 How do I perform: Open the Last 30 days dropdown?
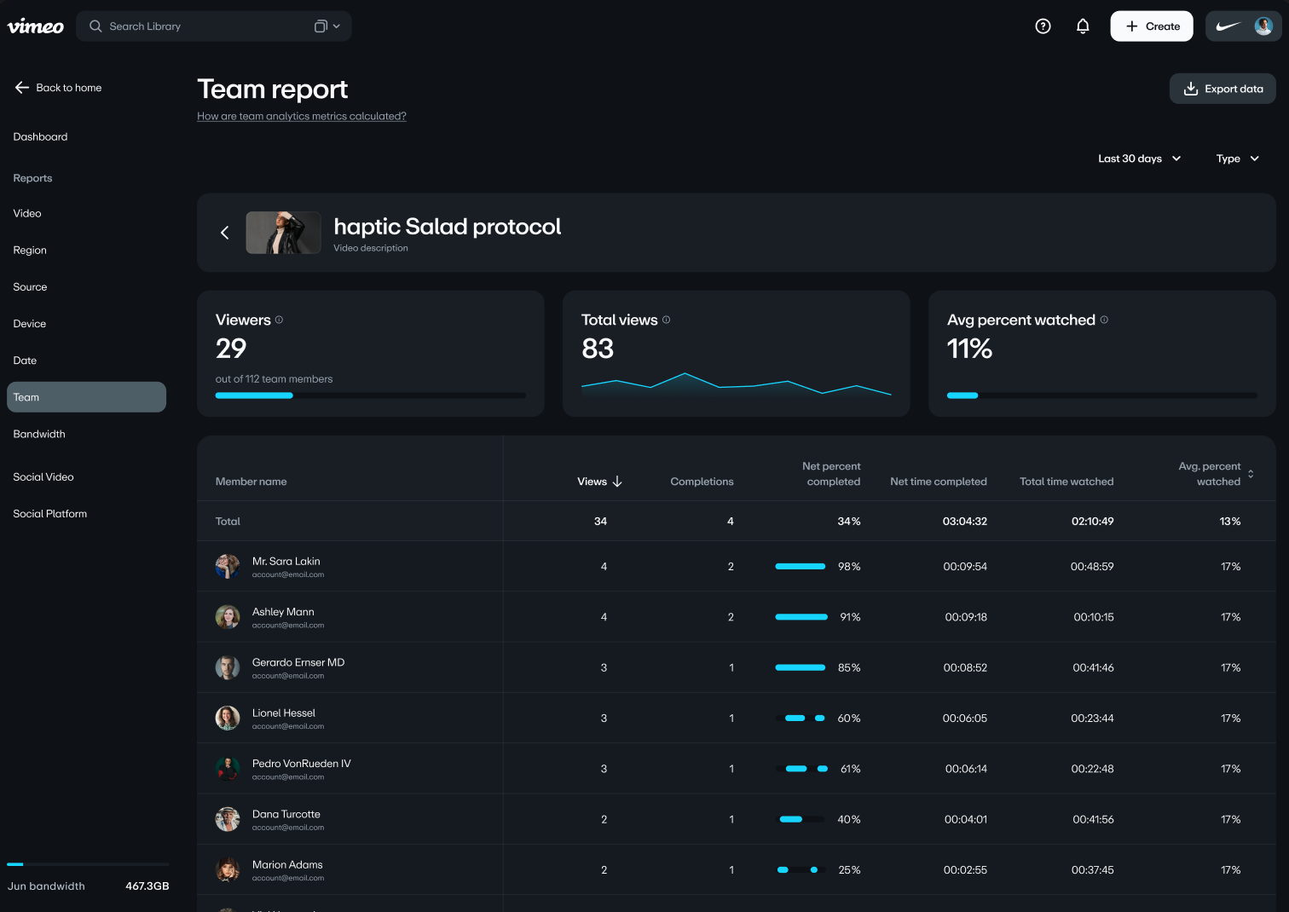click(x=1139, y=159)
